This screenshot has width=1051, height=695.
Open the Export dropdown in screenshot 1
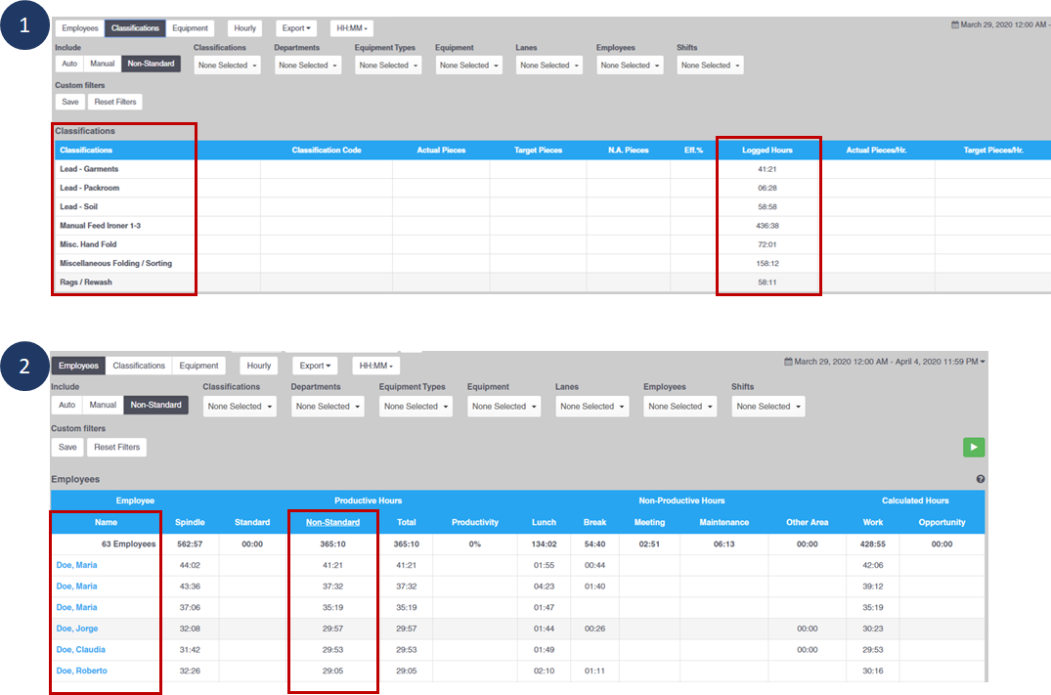coord(298,28)
